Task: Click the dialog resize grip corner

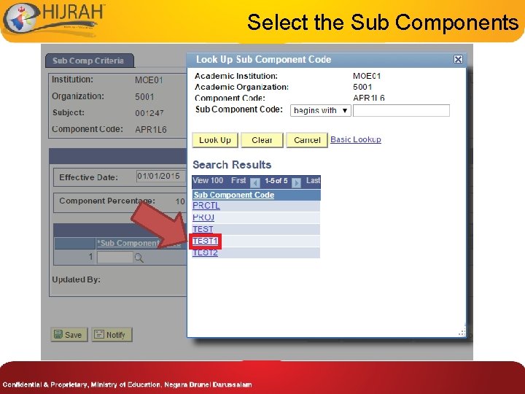Action: pos(462,333)
